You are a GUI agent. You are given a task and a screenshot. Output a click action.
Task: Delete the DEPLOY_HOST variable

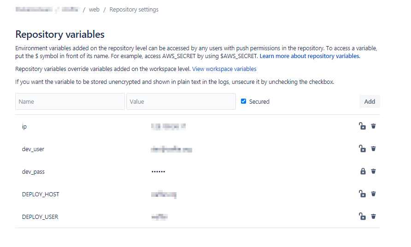point(373,194)
